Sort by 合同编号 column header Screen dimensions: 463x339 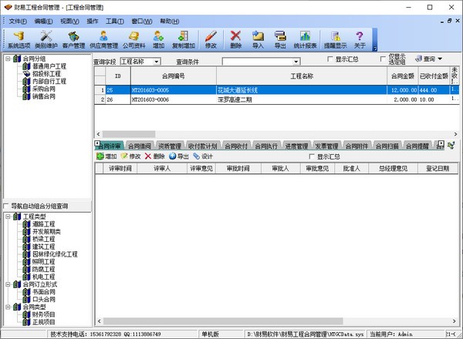tap(174, 76)
